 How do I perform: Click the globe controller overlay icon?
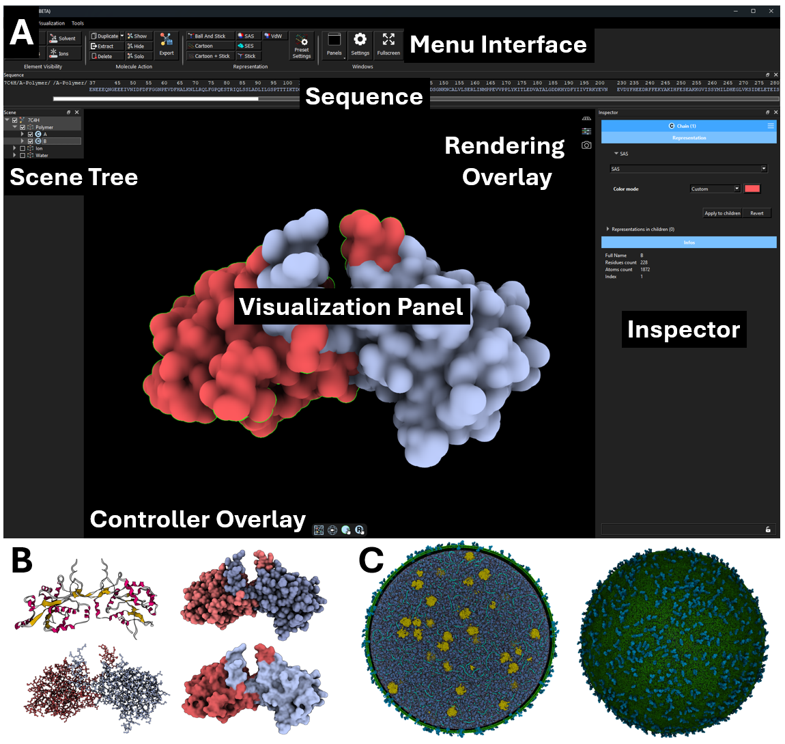[346, 529]
